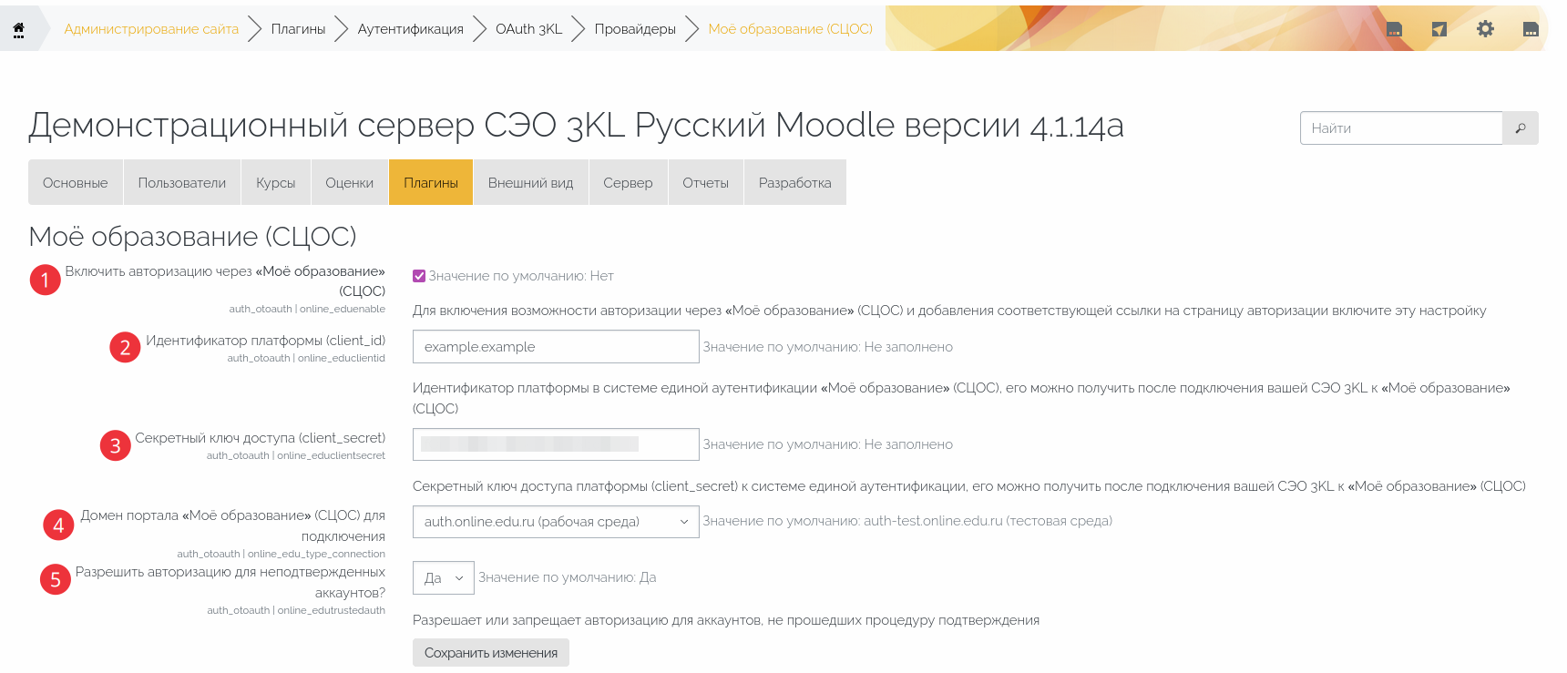
Task: Click the text auth_otoauth | online_eduenable
Action: pyautogui.click(x=307, y=309)
